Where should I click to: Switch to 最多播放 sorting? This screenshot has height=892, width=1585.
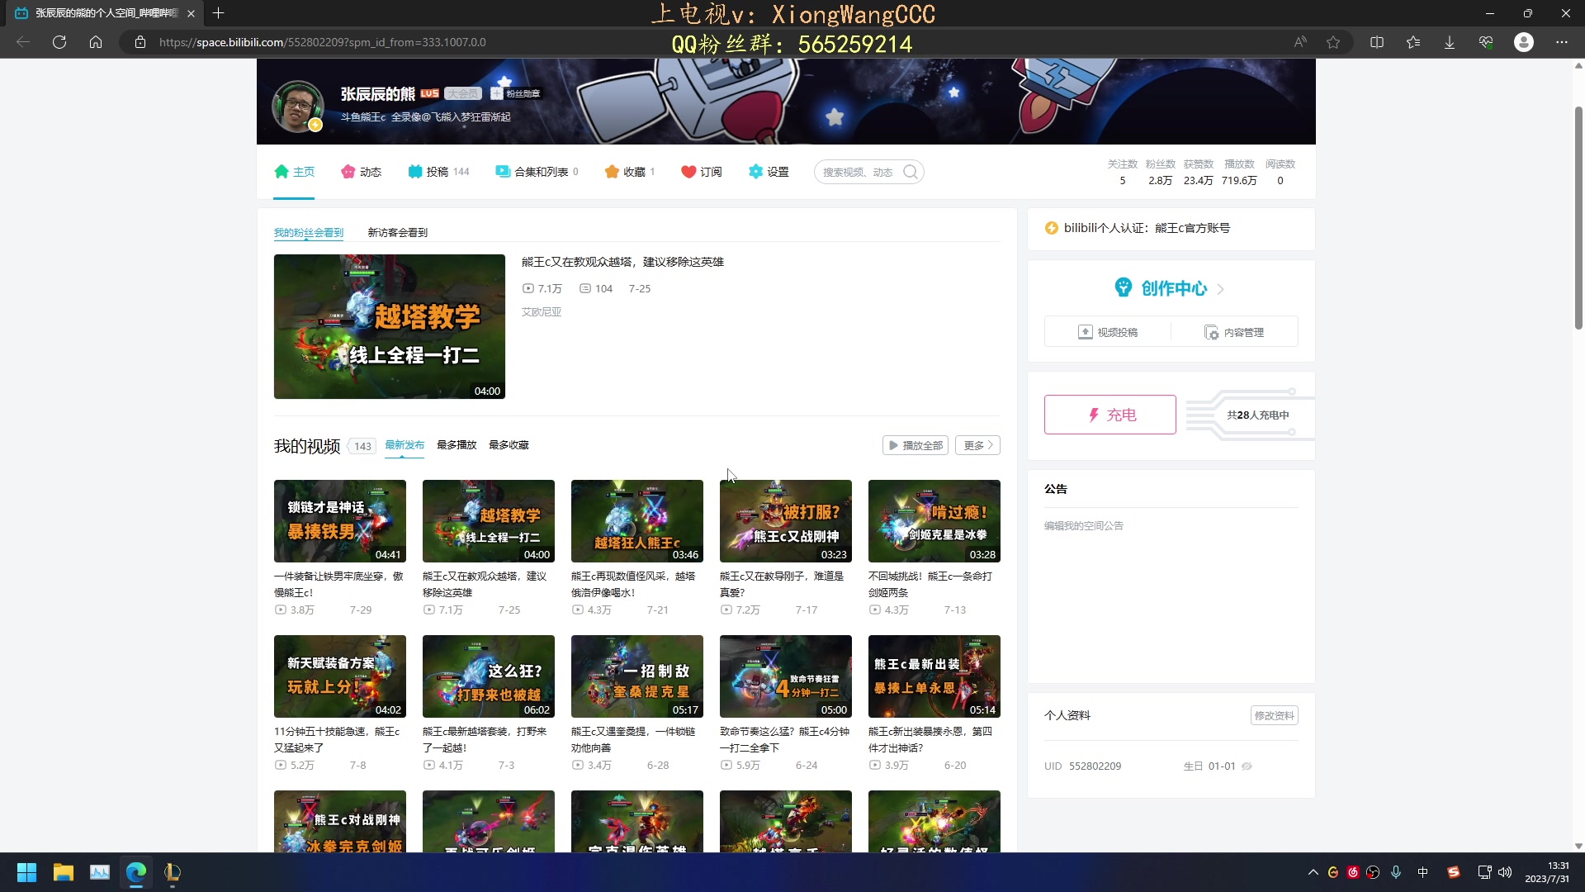(x=457, y=444)
